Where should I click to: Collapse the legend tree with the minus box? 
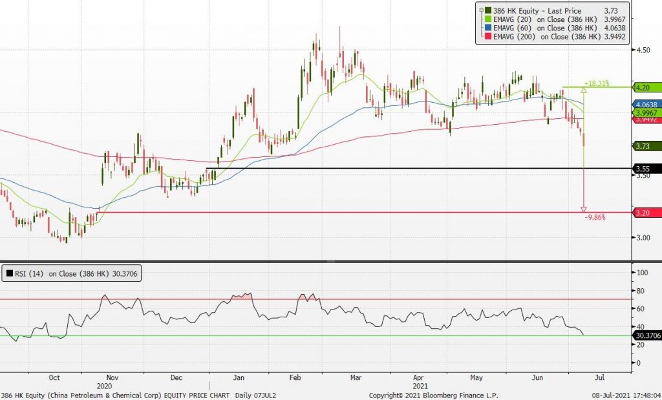480,10
